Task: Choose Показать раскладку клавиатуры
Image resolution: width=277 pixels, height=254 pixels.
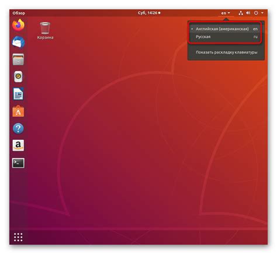Action: (226, 52)
